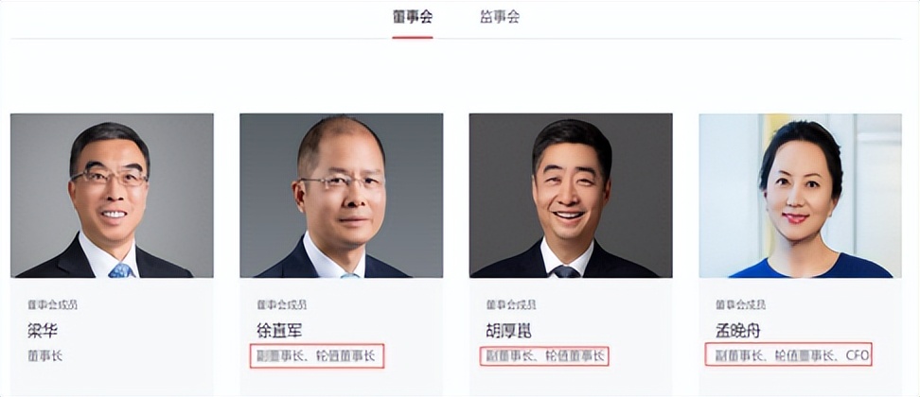920x397 pixels.
Task: Click the 董事长 title under 梁华
Action: (44, 355)
